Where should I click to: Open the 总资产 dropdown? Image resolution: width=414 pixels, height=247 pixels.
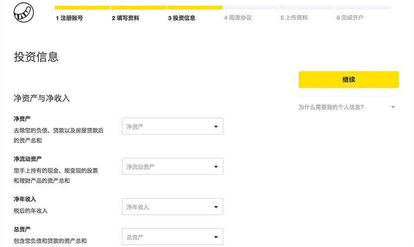click(x=172, y=237)
